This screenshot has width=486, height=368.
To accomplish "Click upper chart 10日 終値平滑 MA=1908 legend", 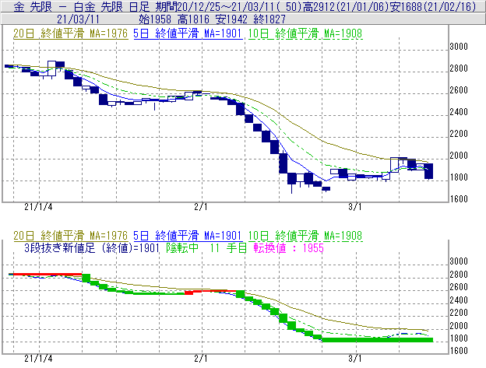I will click(x=305, y=33).
